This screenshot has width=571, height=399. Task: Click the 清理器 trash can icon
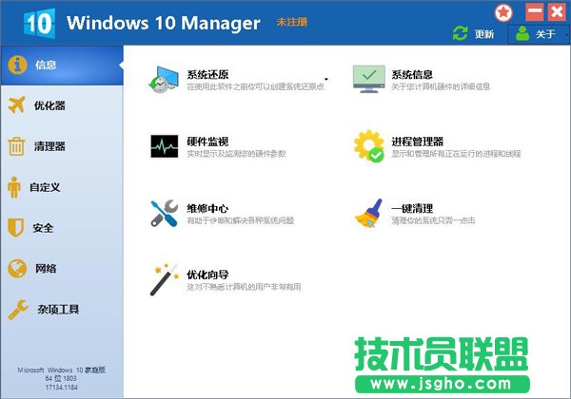click(x=16, y=146)
